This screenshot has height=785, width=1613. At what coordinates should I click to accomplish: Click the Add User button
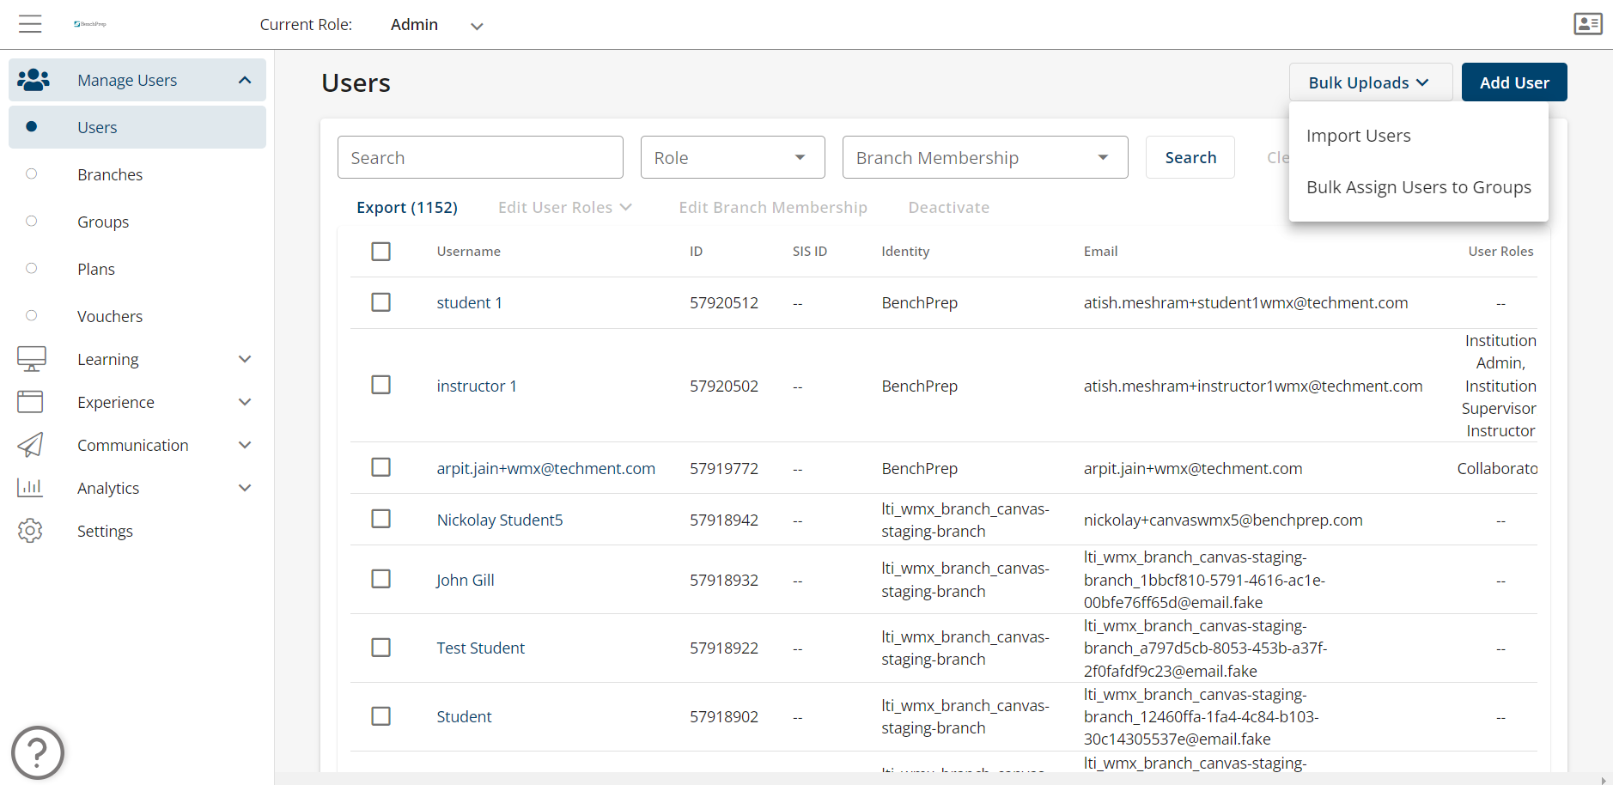click(x=1514, y=82)
